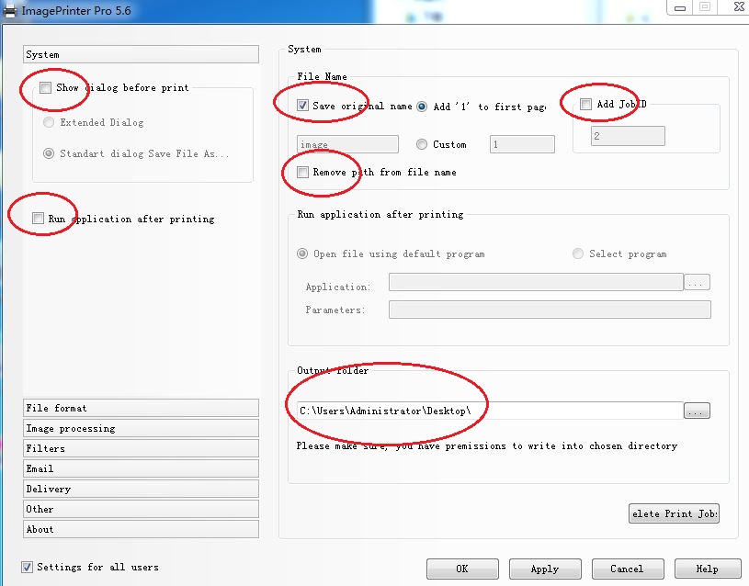Choose the Select program radio option
This screenshot has width=749, height=586.
(x=577, y=254)
